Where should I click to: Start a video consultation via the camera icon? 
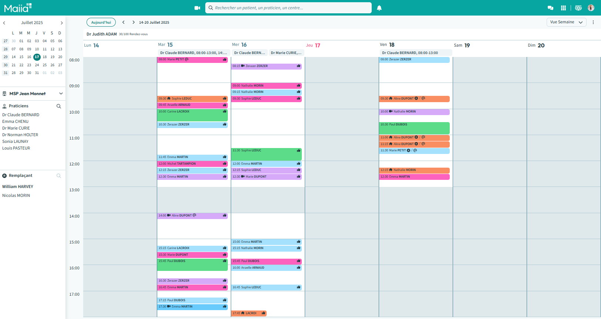click(x=197, y=8)
